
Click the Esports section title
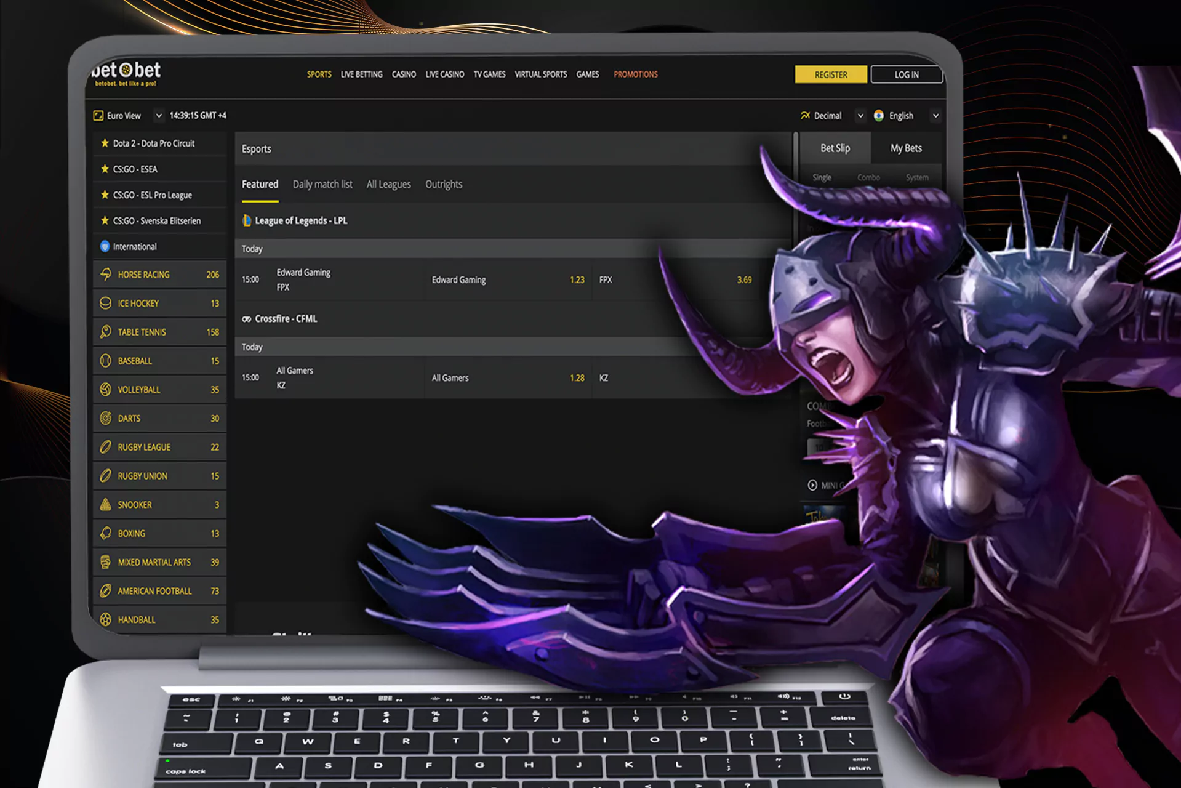(256, 149)
